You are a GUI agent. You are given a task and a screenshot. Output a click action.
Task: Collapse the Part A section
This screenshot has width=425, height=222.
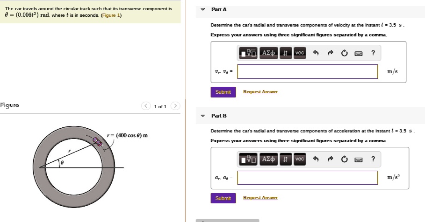click(202, 10)
